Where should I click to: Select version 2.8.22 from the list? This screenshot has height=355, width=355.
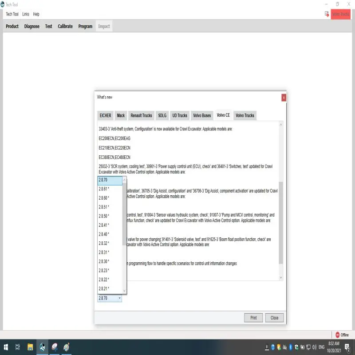(x=110, y=280)
